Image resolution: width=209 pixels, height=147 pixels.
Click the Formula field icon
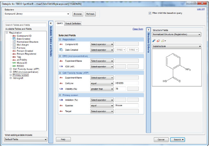[14, 48]
